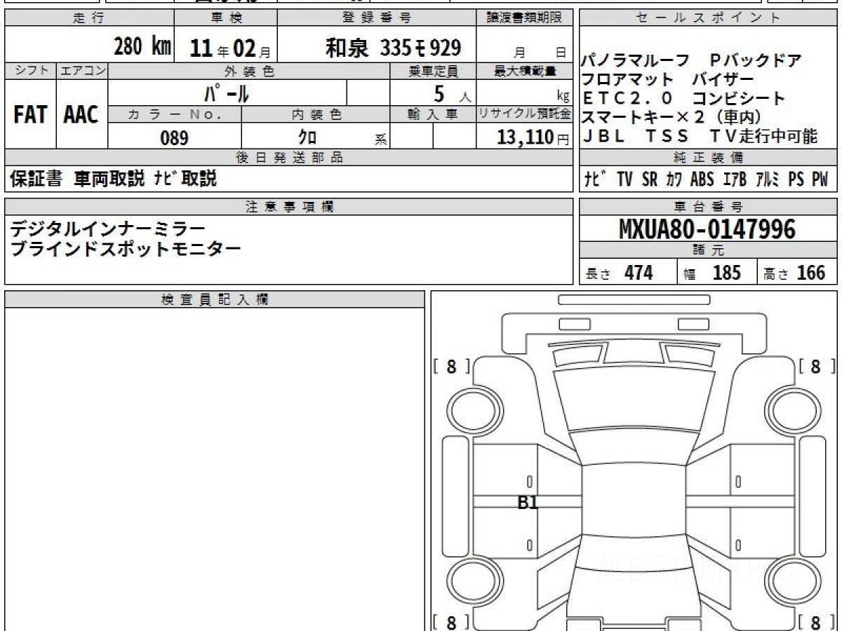This screenshot has height=631, width=842.
Task: Select registration plate 和泉 335も929
Action: click(394, 48)
